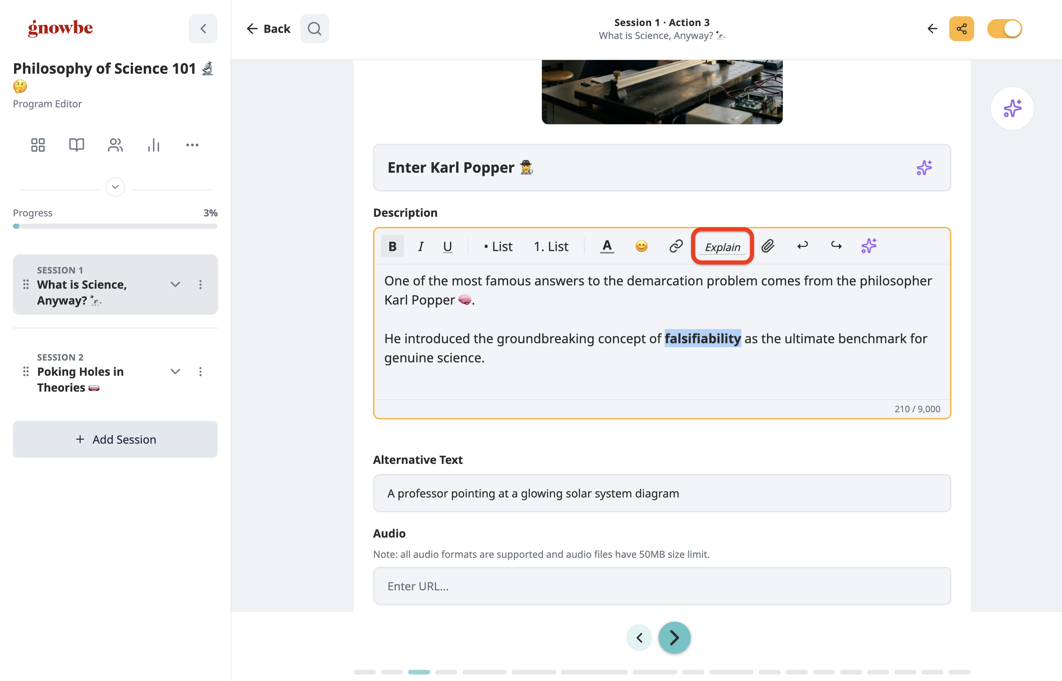Open the text color A tool
The image size is (1062, 681).
[607, 246]
